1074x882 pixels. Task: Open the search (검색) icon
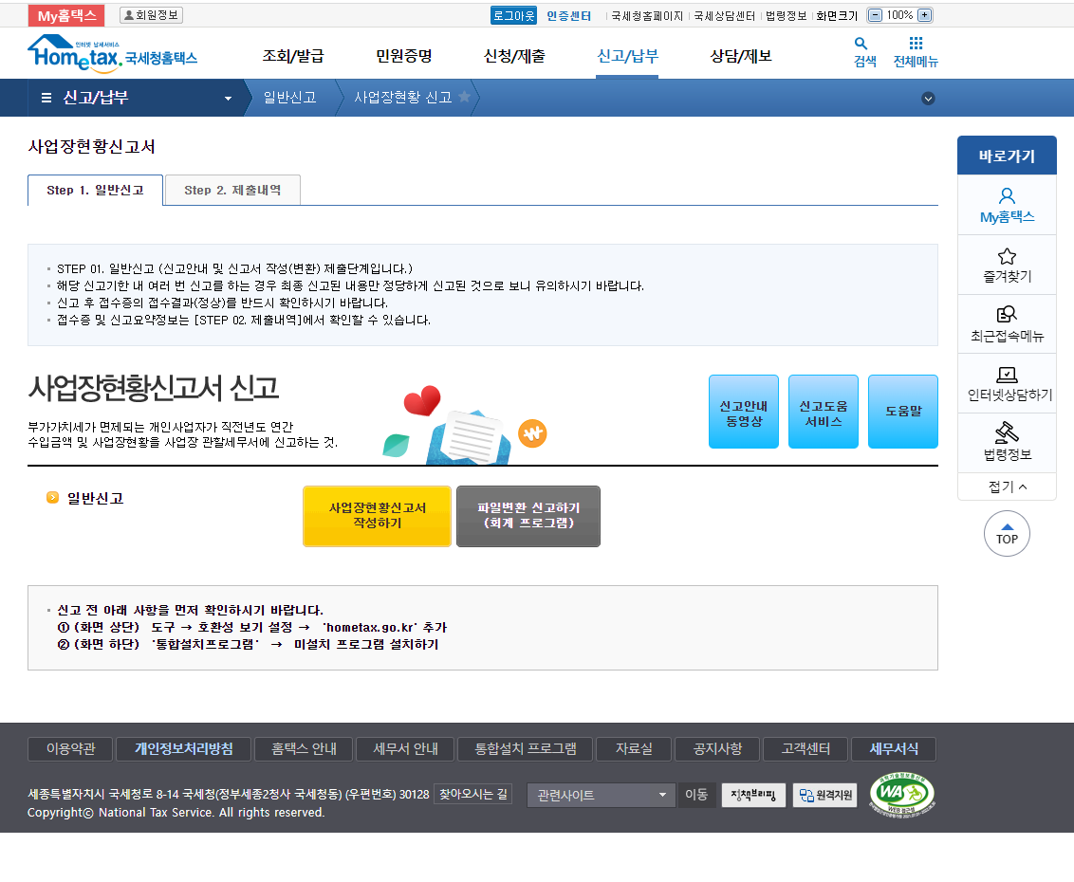pos(864,52)
